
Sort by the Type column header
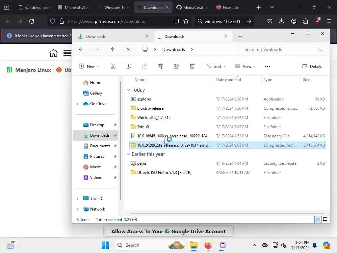(x=268, y=80)
